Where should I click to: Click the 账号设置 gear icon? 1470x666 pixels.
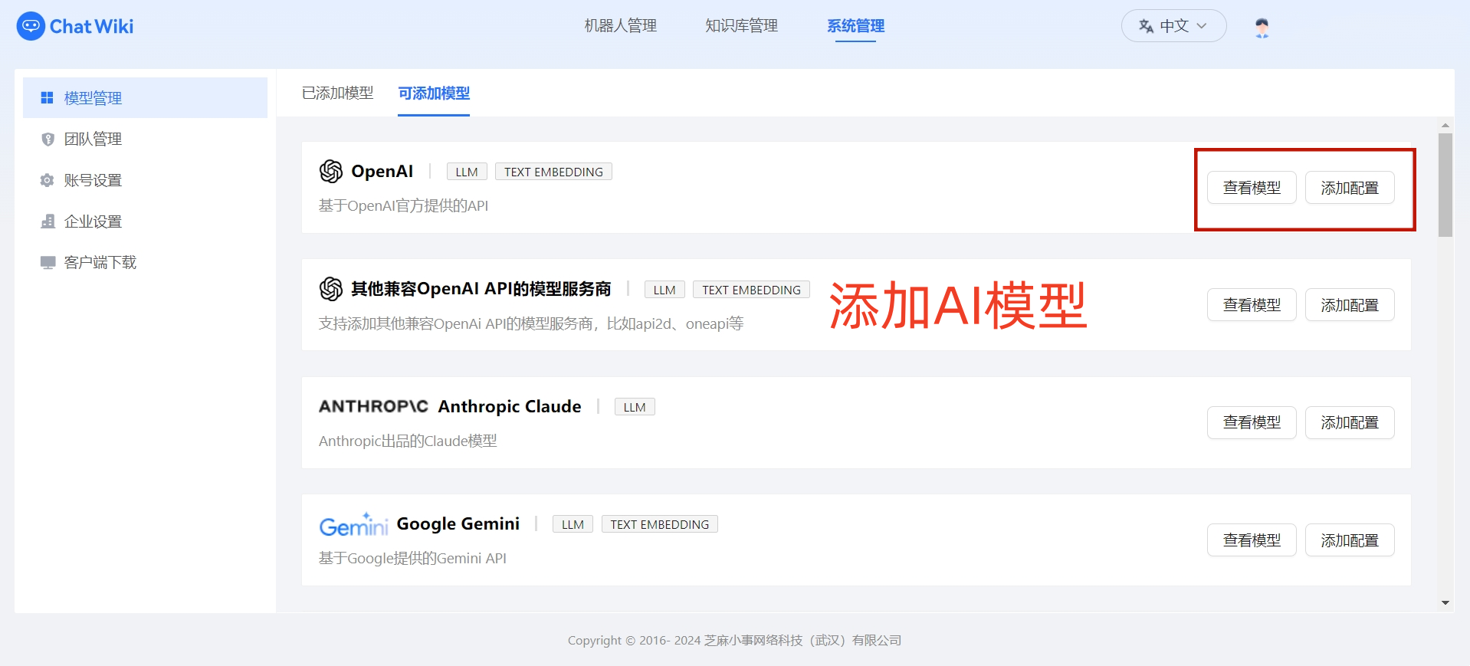click(x=48, y=180)
